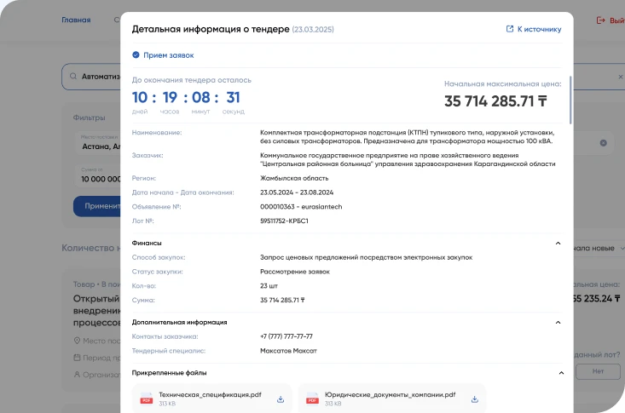Click the modal vertical scrollbar

tap(570, 100)
